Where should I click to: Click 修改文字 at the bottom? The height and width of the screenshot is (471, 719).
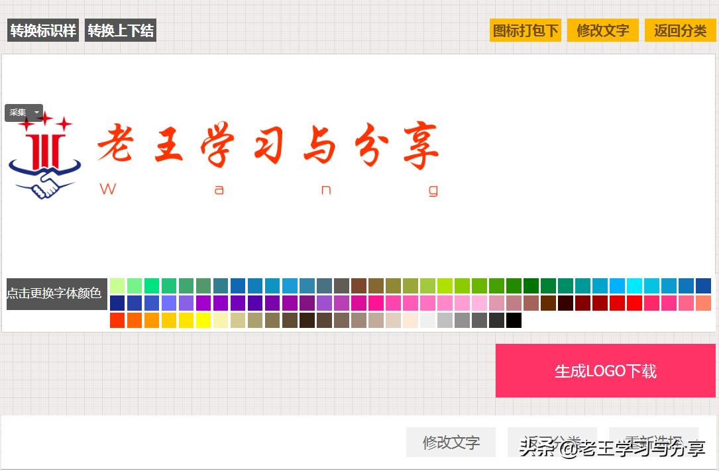click(x=451, y=442)
